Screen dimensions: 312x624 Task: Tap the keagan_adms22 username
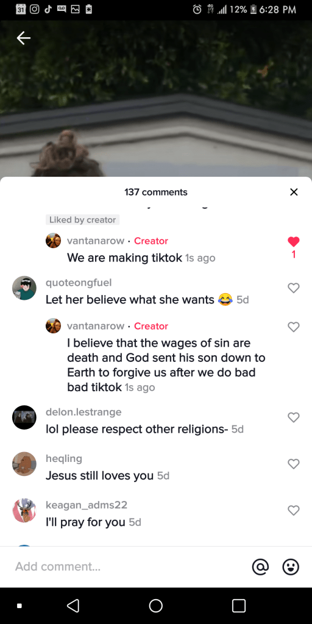pyautogui.click(x=87, y=505)
